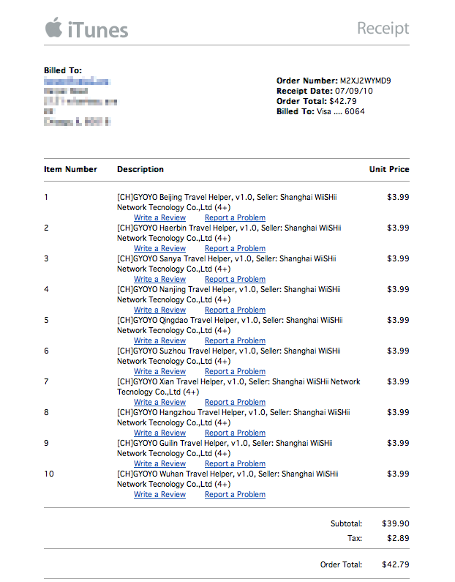Report a Problem for Haerbin Travel Helper
Viewport: 455px width, 582px height.
pyautogui.click(x=235, y=248)
